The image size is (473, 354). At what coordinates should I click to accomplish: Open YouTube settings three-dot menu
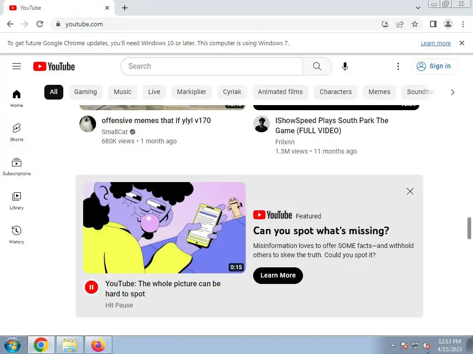tap(398, 66)
